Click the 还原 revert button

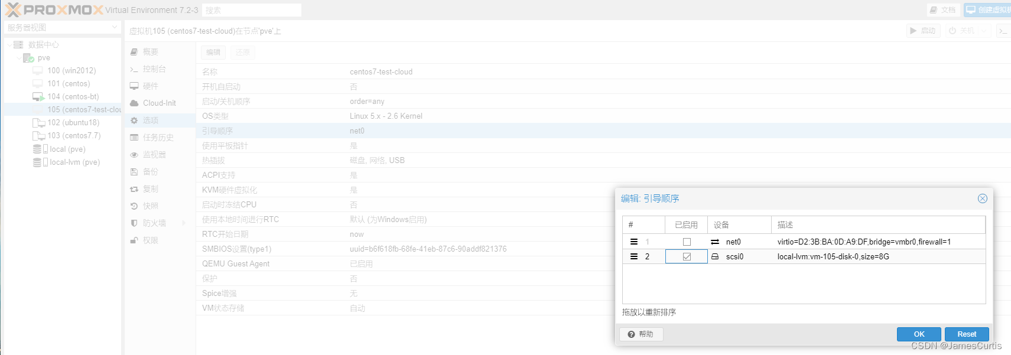243,53
